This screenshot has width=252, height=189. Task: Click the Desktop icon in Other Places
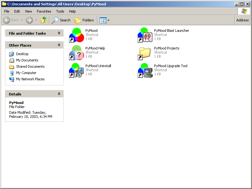pos(11,54)
